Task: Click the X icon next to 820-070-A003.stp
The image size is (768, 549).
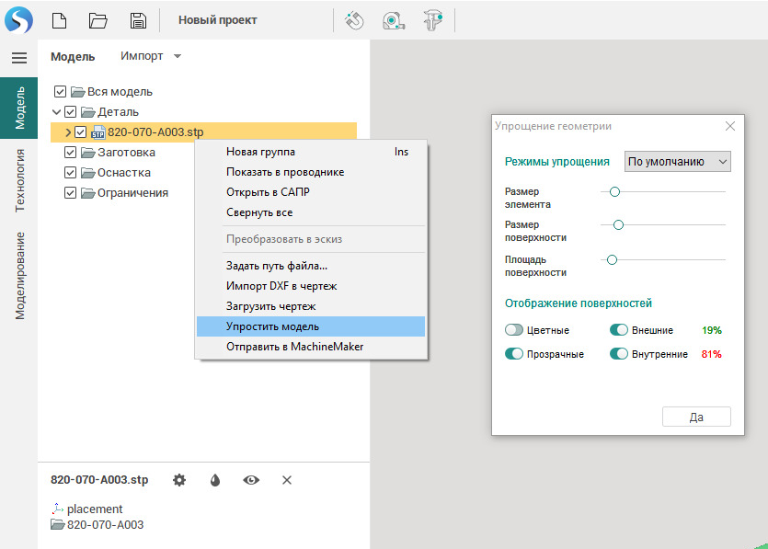Action: pyautogui.click(x=286, y=480)
